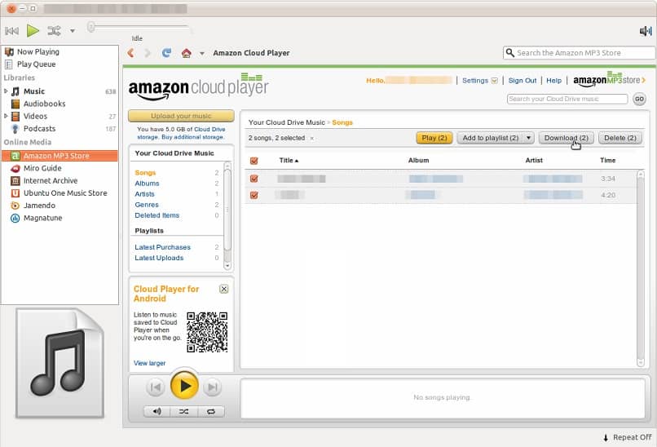The height and width of the screenshot is (447, 657).
Task: Open the shuffle mode dropdown arrow
Action: point(72,31)
